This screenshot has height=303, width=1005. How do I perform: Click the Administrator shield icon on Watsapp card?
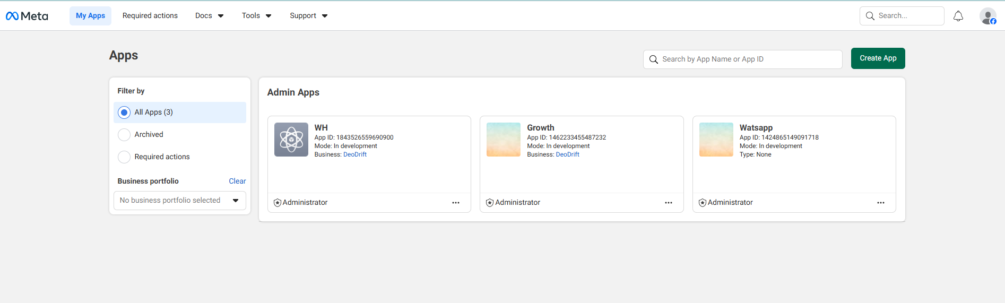pyautogui.click(x=703, y=203)
